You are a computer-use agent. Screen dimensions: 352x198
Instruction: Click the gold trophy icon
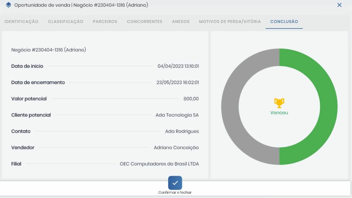[x=279, y=102]
